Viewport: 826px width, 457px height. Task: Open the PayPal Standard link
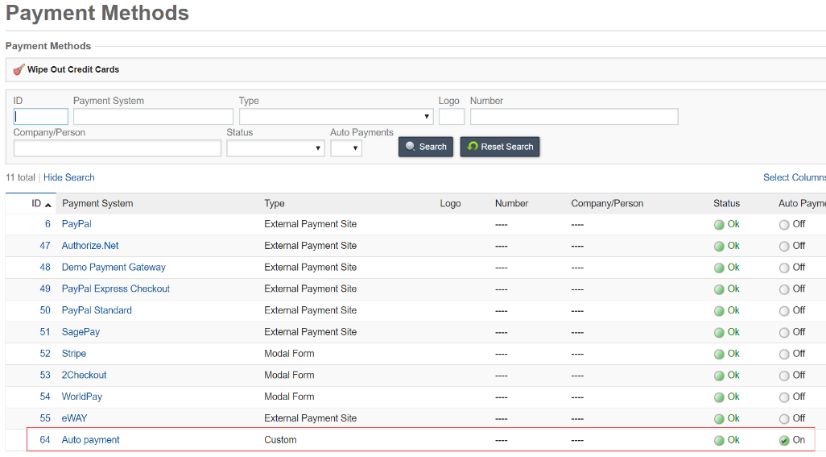point(97,310)
